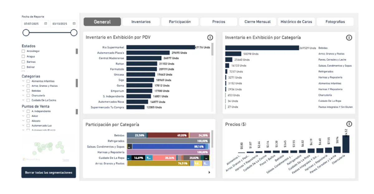Screen dimensions: 374x194
Task: Go to the Precios tab
Action: coord(219,22)
